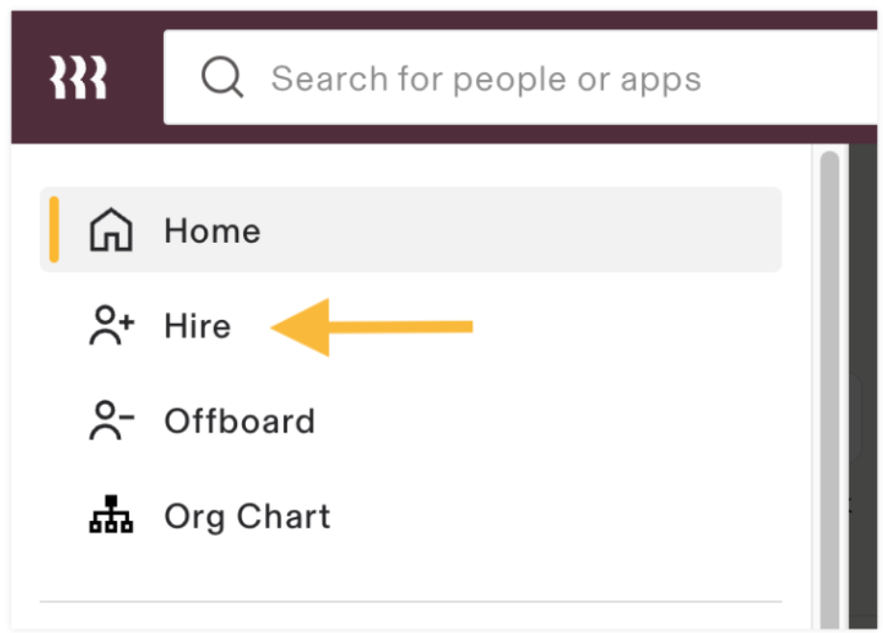Image resolution: width=883 pixels, height=633 pixels.
Task: Click the Offboard remove-person icon
Action: (x=110, y=421)
